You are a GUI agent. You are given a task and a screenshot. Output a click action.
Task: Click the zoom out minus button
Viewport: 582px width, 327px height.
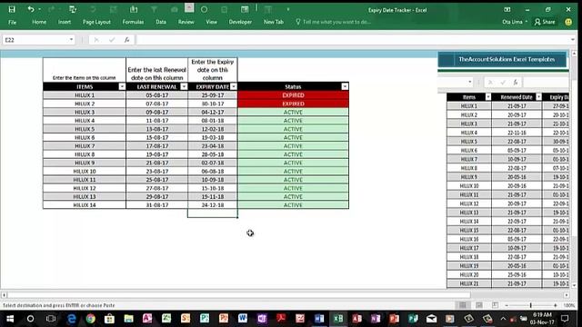tap(507, 305)
